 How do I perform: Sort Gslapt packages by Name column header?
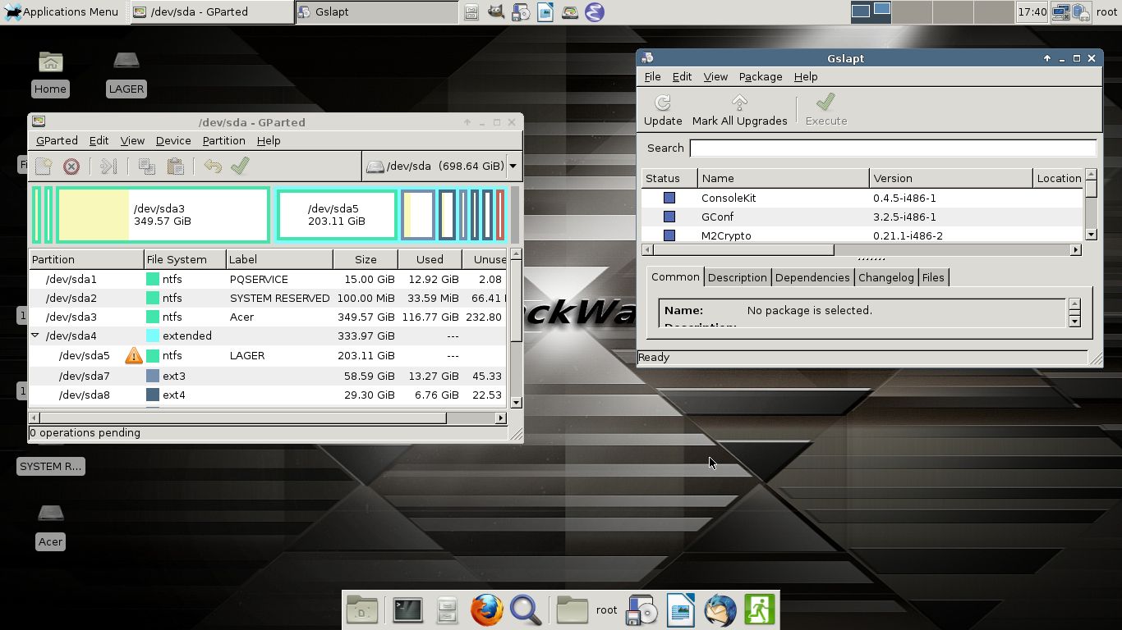click(784, 178)
